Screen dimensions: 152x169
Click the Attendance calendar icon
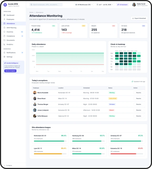(4, 23)
